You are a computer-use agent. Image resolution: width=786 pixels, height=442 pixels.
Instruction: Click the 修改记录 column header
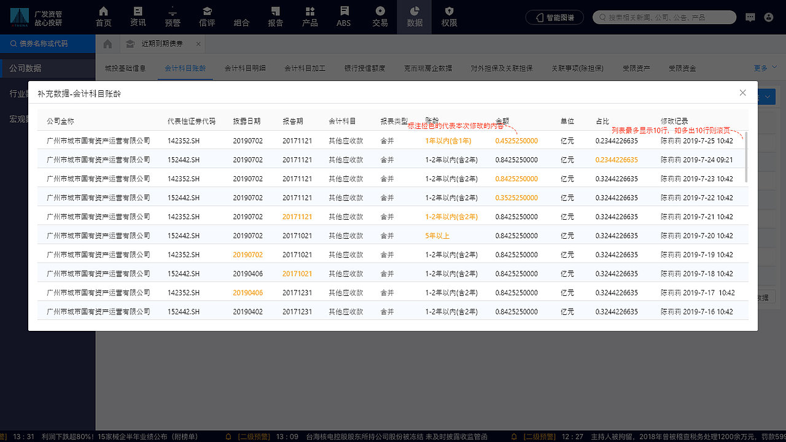tap(674, 122)
